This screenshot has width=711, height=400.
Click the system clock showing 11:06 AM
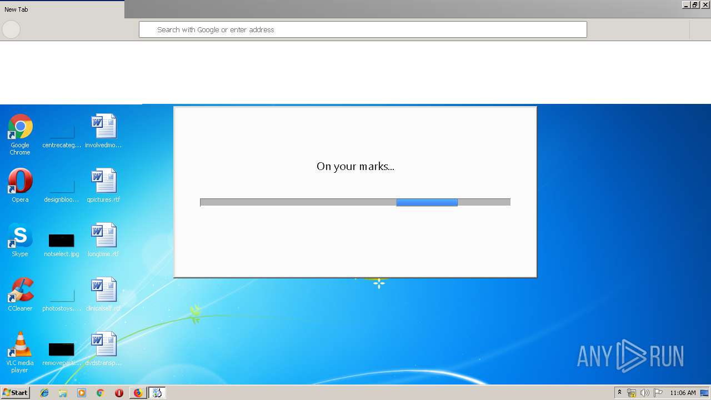tap(683, 393)
